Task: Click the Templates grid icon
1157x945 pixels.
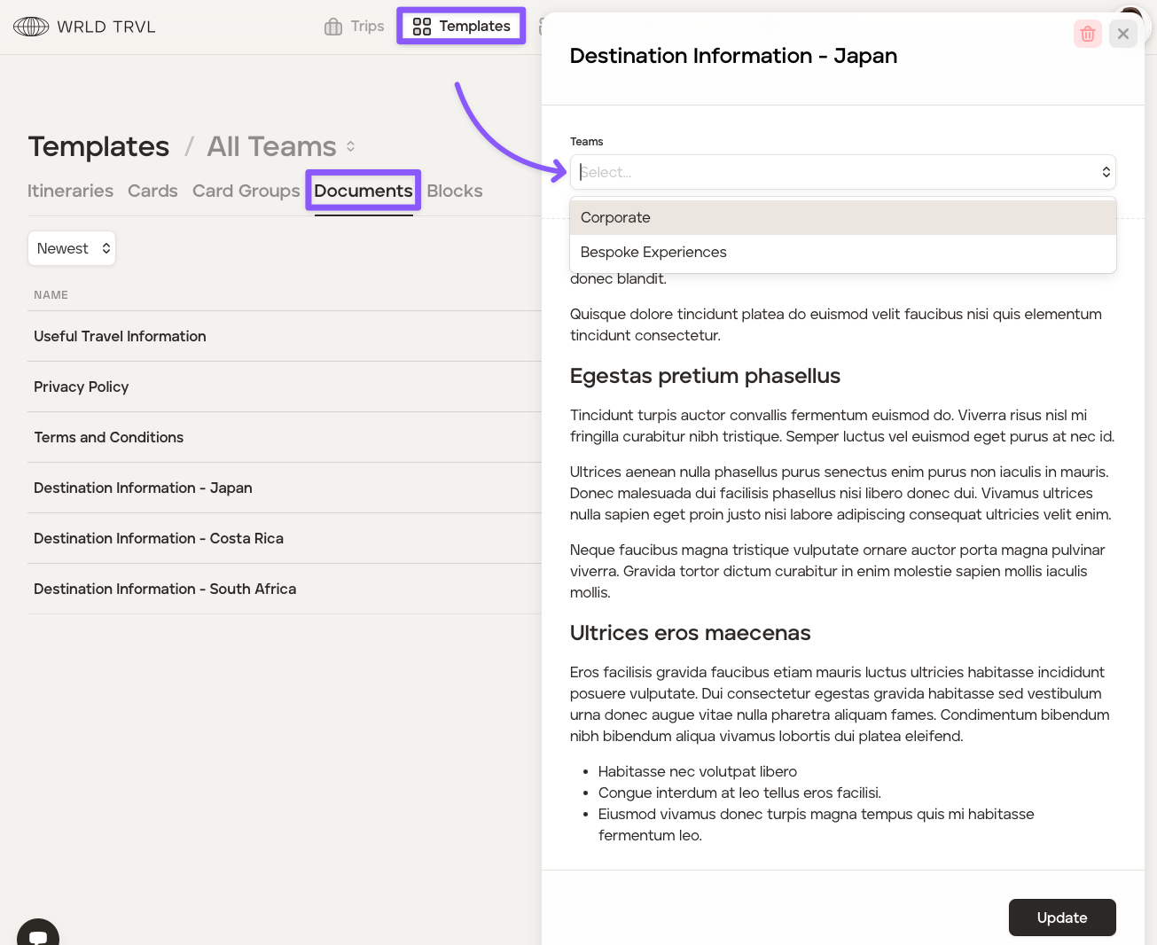Action: [422, 27]
